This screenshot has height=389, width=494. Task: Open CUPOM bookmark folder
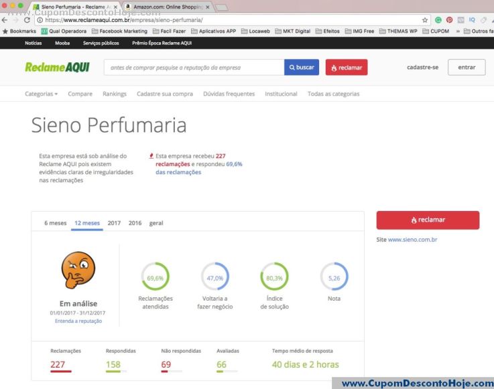(436, 31)
